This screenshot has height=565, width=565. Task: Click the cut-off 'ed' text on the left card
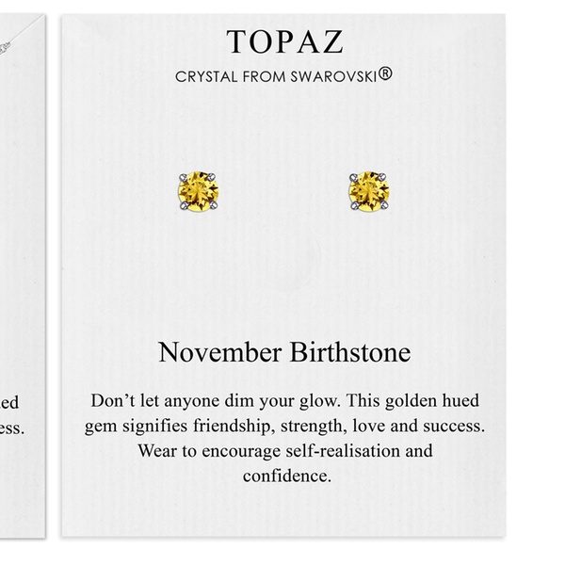(x=8, y=402)
